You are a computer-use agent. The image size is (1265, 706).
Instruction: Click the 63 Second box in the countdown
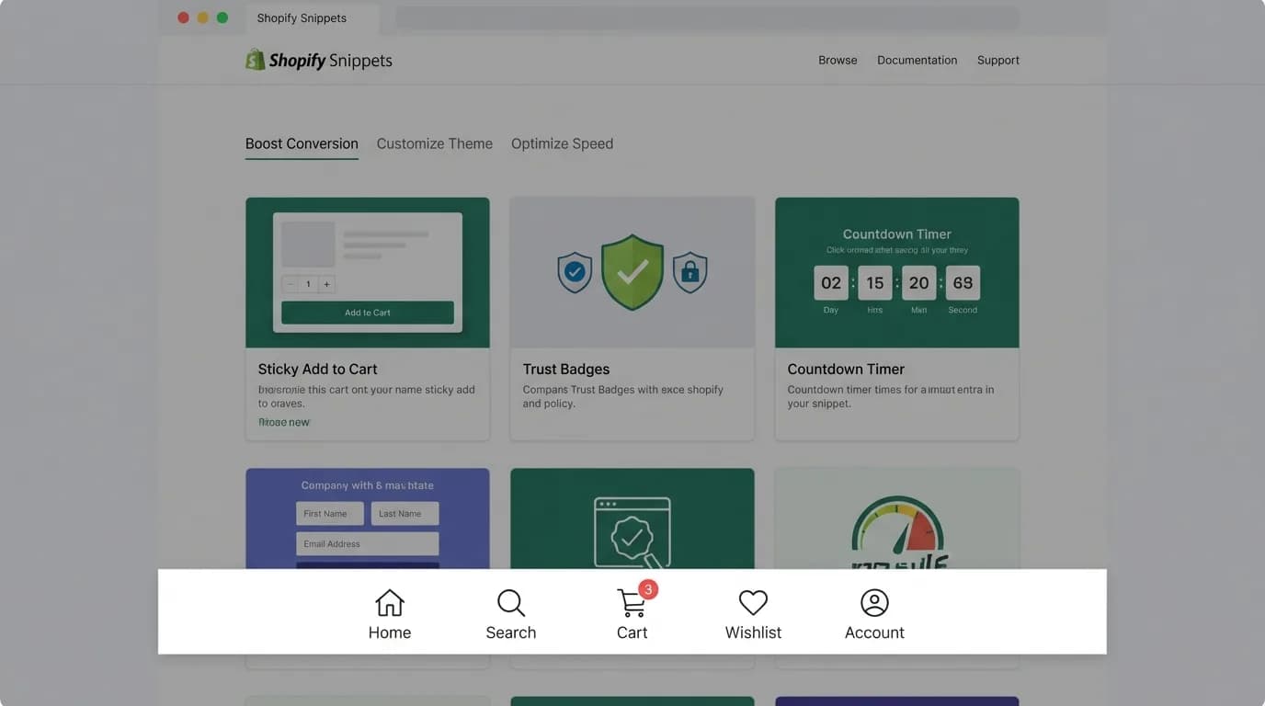pos(963,283)
